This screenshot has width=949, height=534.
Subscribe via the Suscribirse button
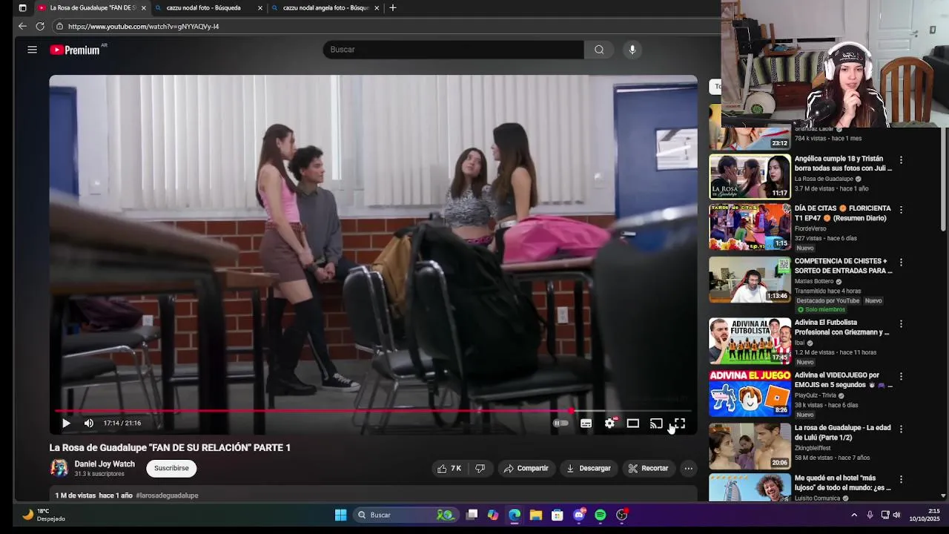tap(171, 468)
